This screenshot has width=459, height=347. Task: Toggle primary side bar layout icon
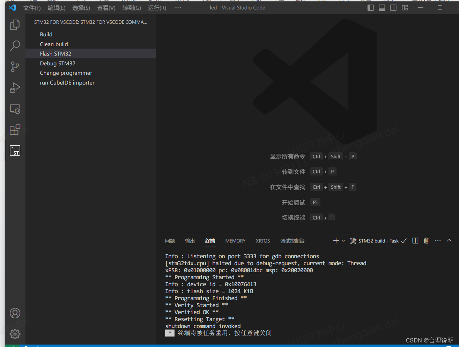[x=371, y=8]
